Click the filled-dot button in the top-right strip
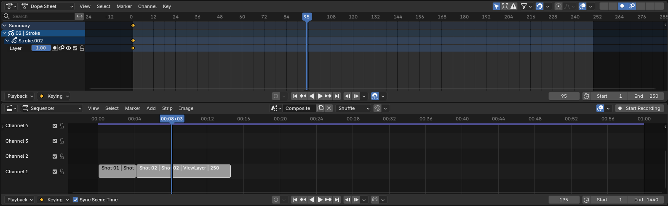 coord(622,6)
